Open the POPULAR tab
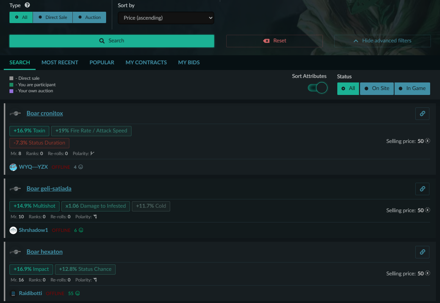The height and width of the screenshot is (303, 440). (102, 62)
